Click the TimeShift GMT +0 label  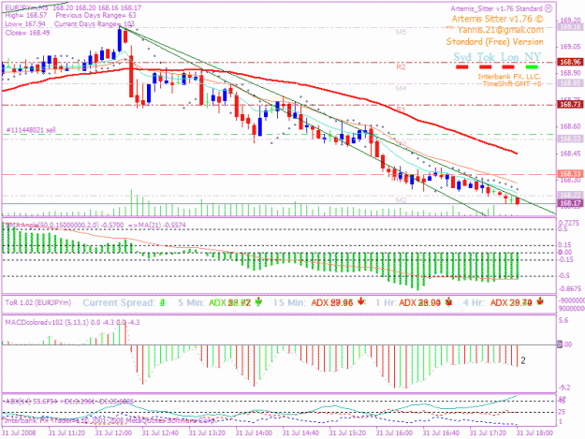pyautogui.click(x=512, y=84)
